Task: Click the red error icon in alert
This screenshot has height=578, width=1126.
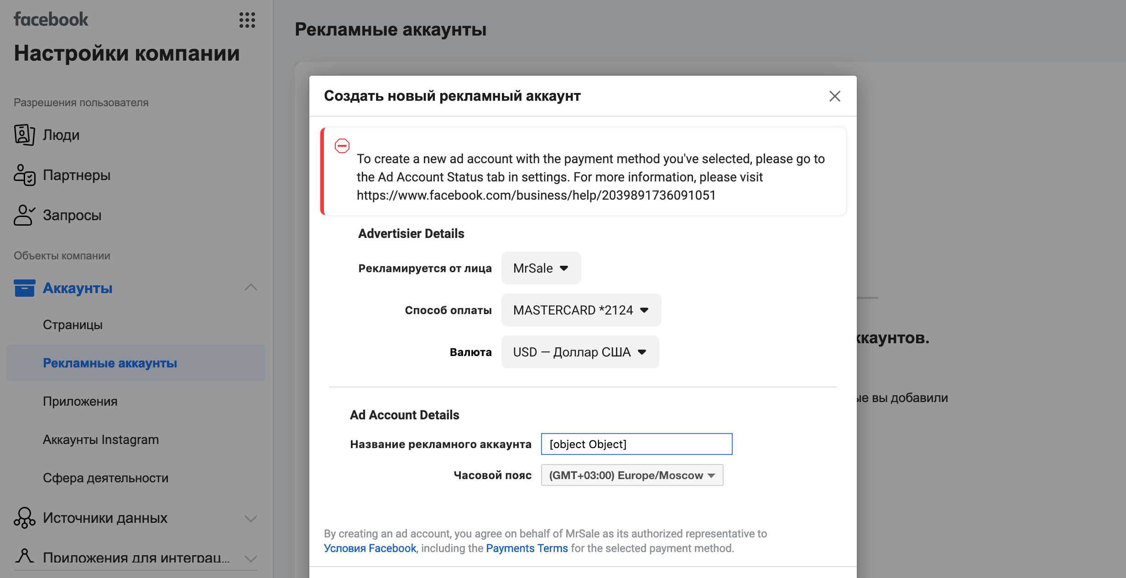Action: (342, 146)
